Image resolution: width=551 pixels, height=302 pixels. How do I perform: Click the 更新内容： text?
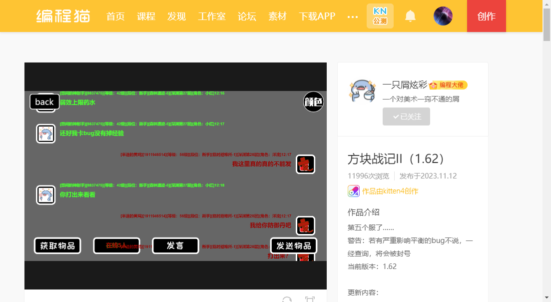[x=363, y=292]
